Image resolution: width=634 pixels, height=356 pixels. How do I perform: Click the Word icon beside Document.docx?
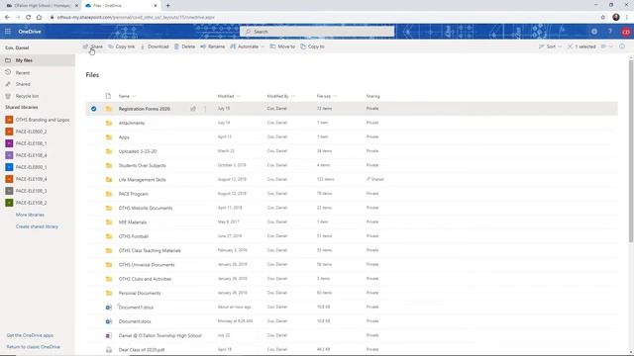(x=108, y=321)
